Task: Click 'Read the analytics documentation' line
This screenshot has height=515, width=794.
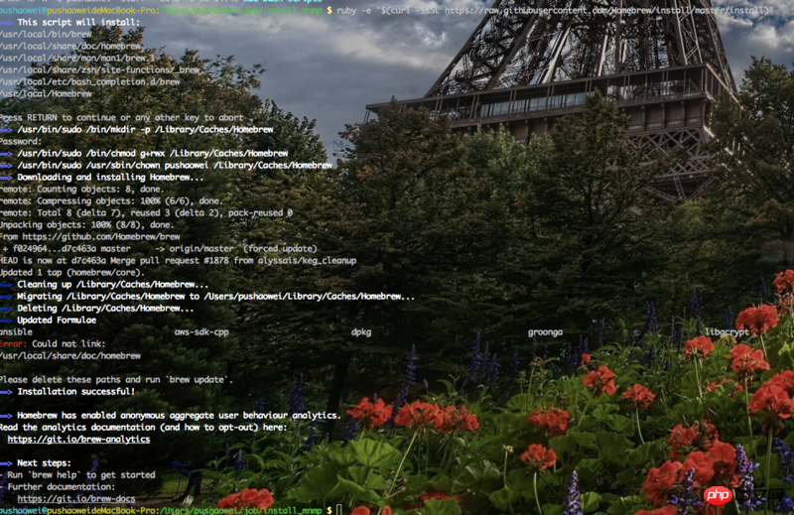Action: point(143,428)
